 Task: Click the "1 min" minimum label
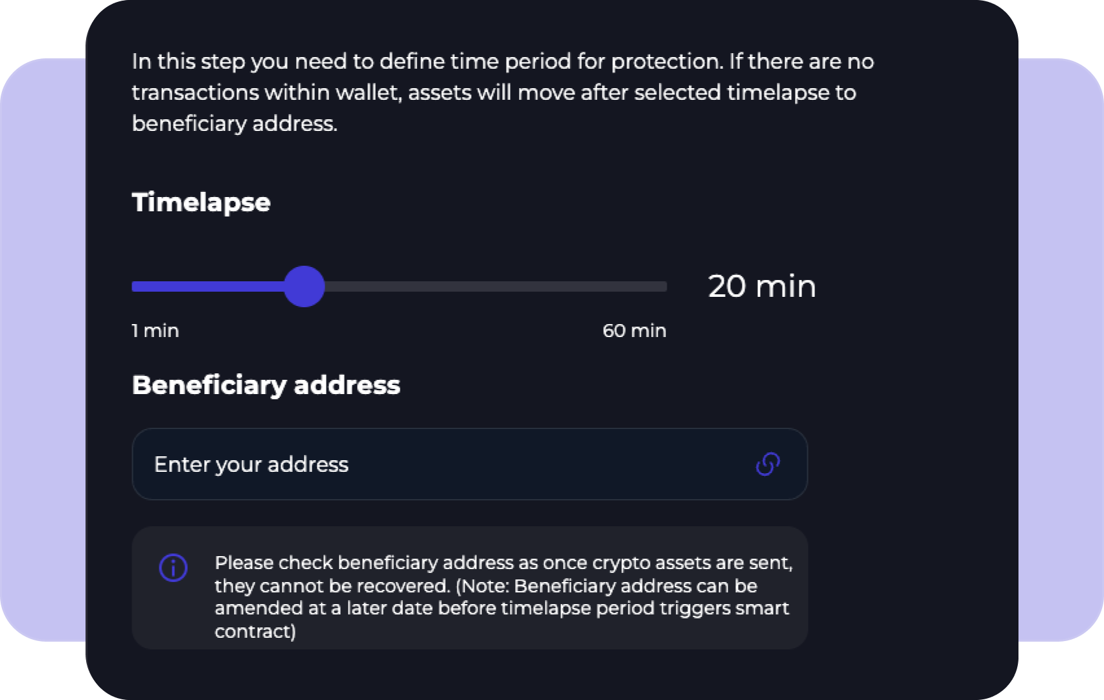pos(155,331)
